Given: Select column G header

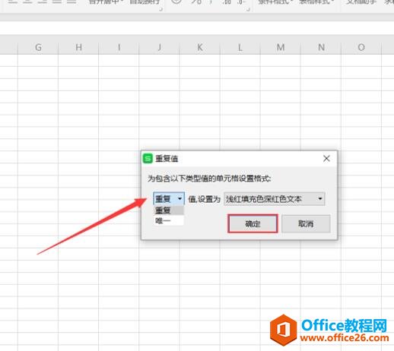Looking at the screenshot, I should point(38,47).
